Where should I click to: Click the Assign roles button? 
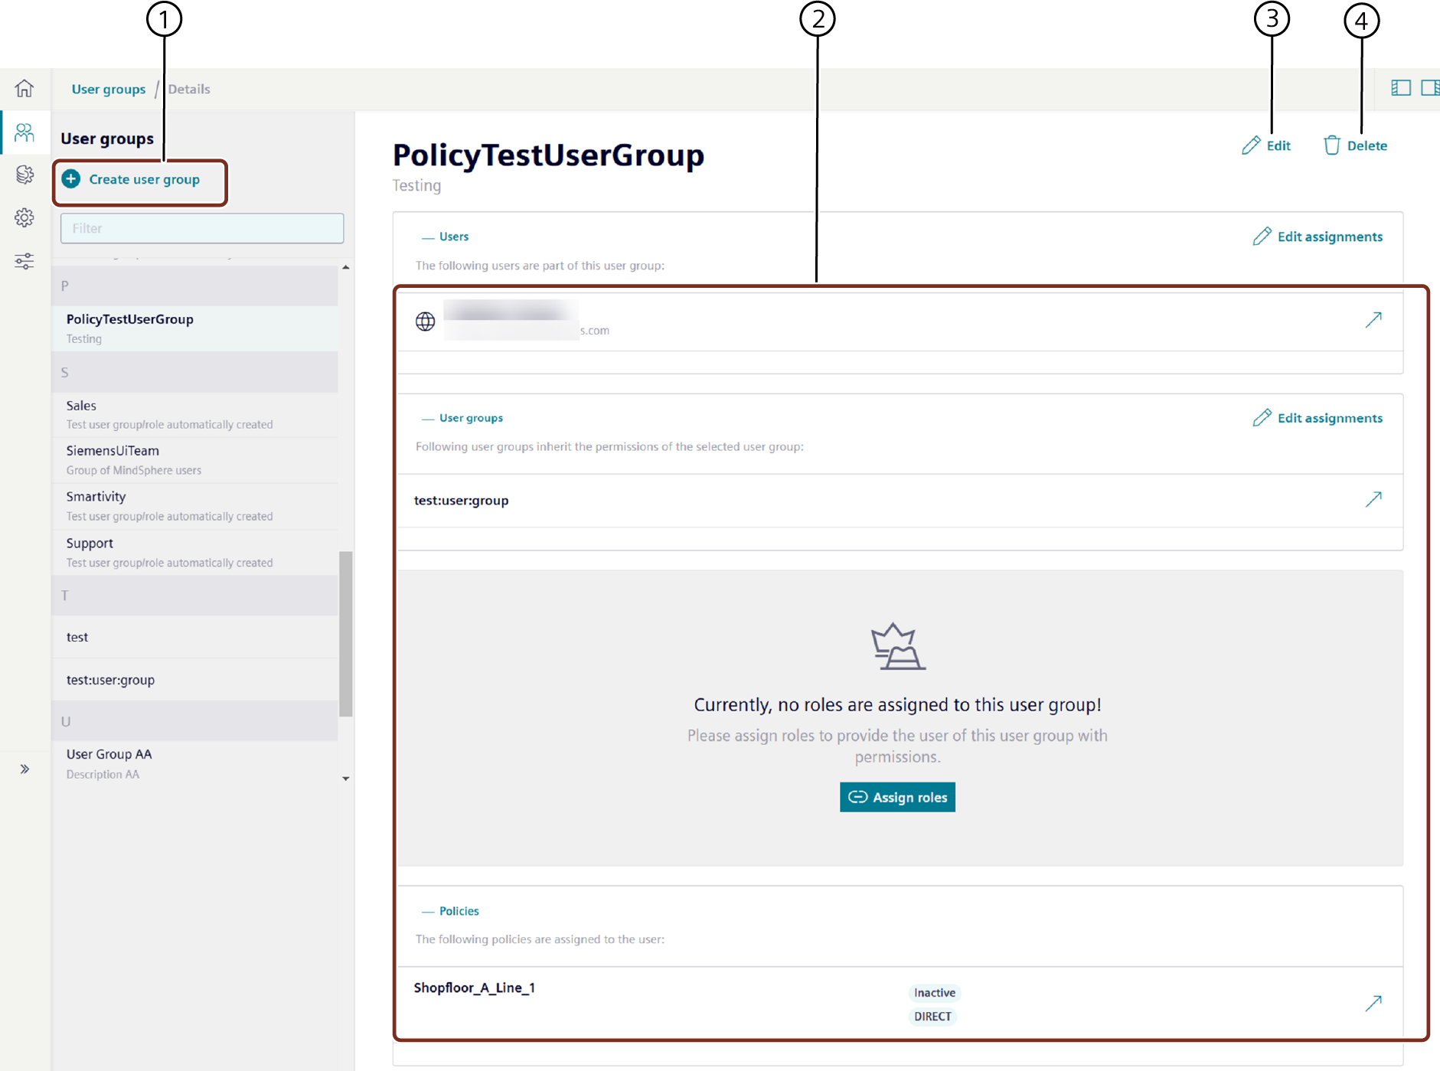pyautogui.click(x=897, y=797)
